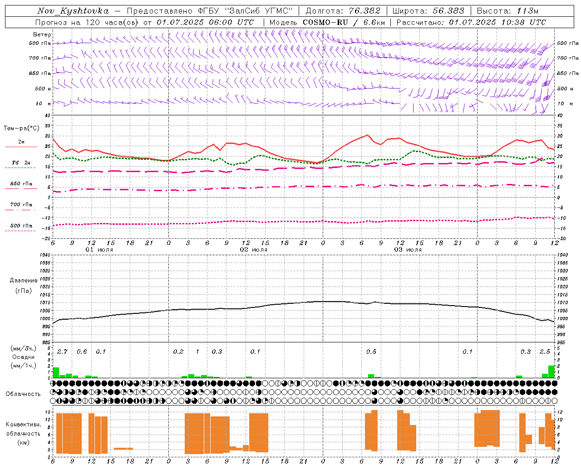The width and height of the screenshot is (581, 465).
Task: Click the '01 июля' date label
Action: [99, 250]
